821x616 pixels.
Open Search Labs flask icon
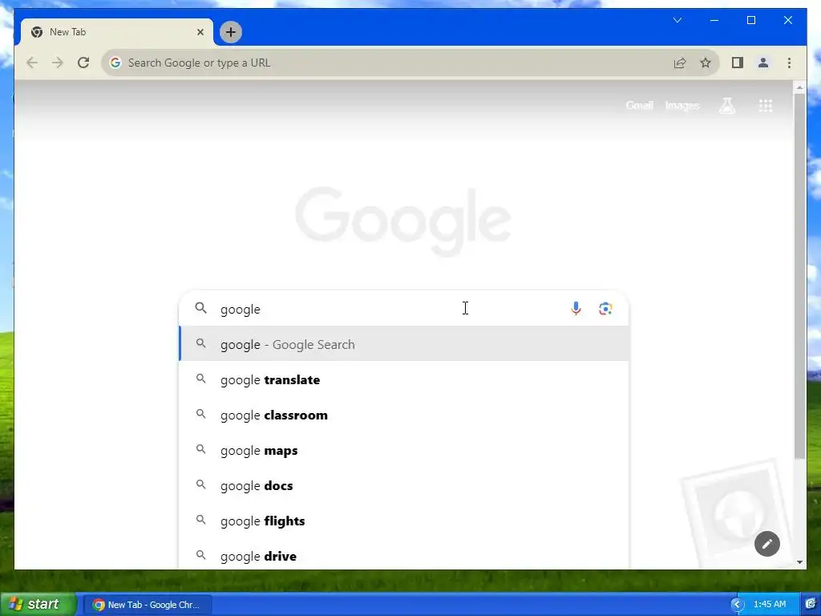tap(726, 105)
